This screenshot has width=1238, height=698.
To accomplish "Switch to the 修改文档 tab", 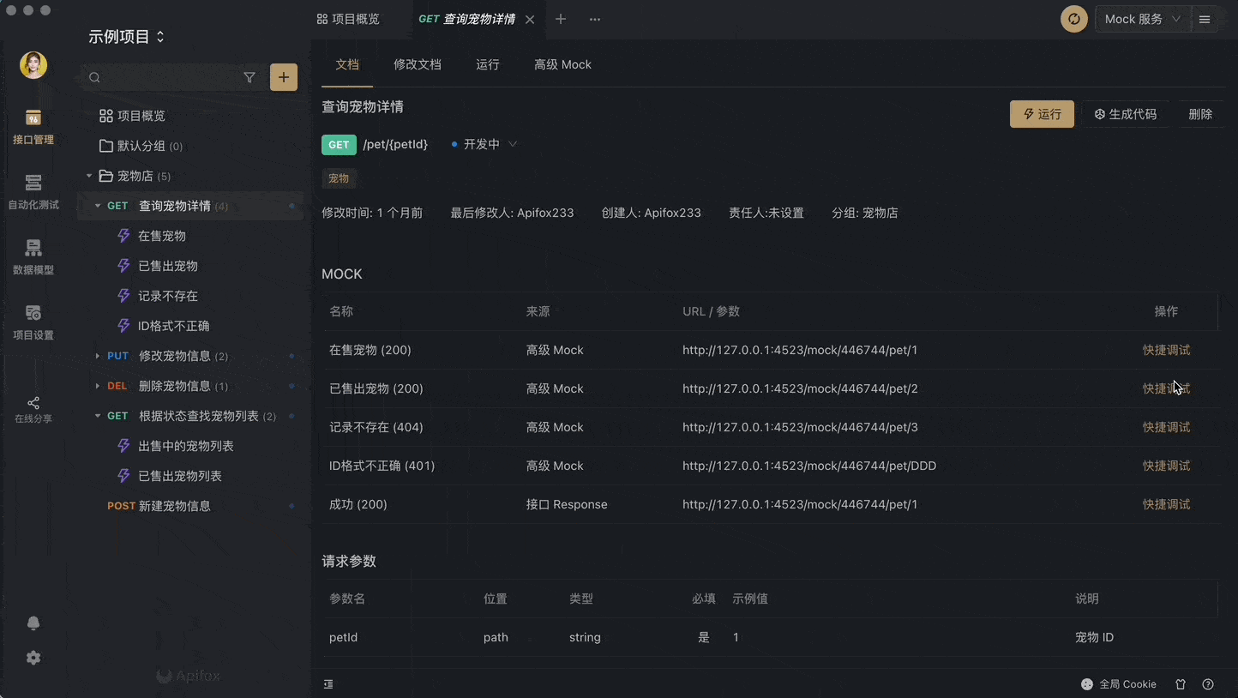I will [x=418, y=64].
